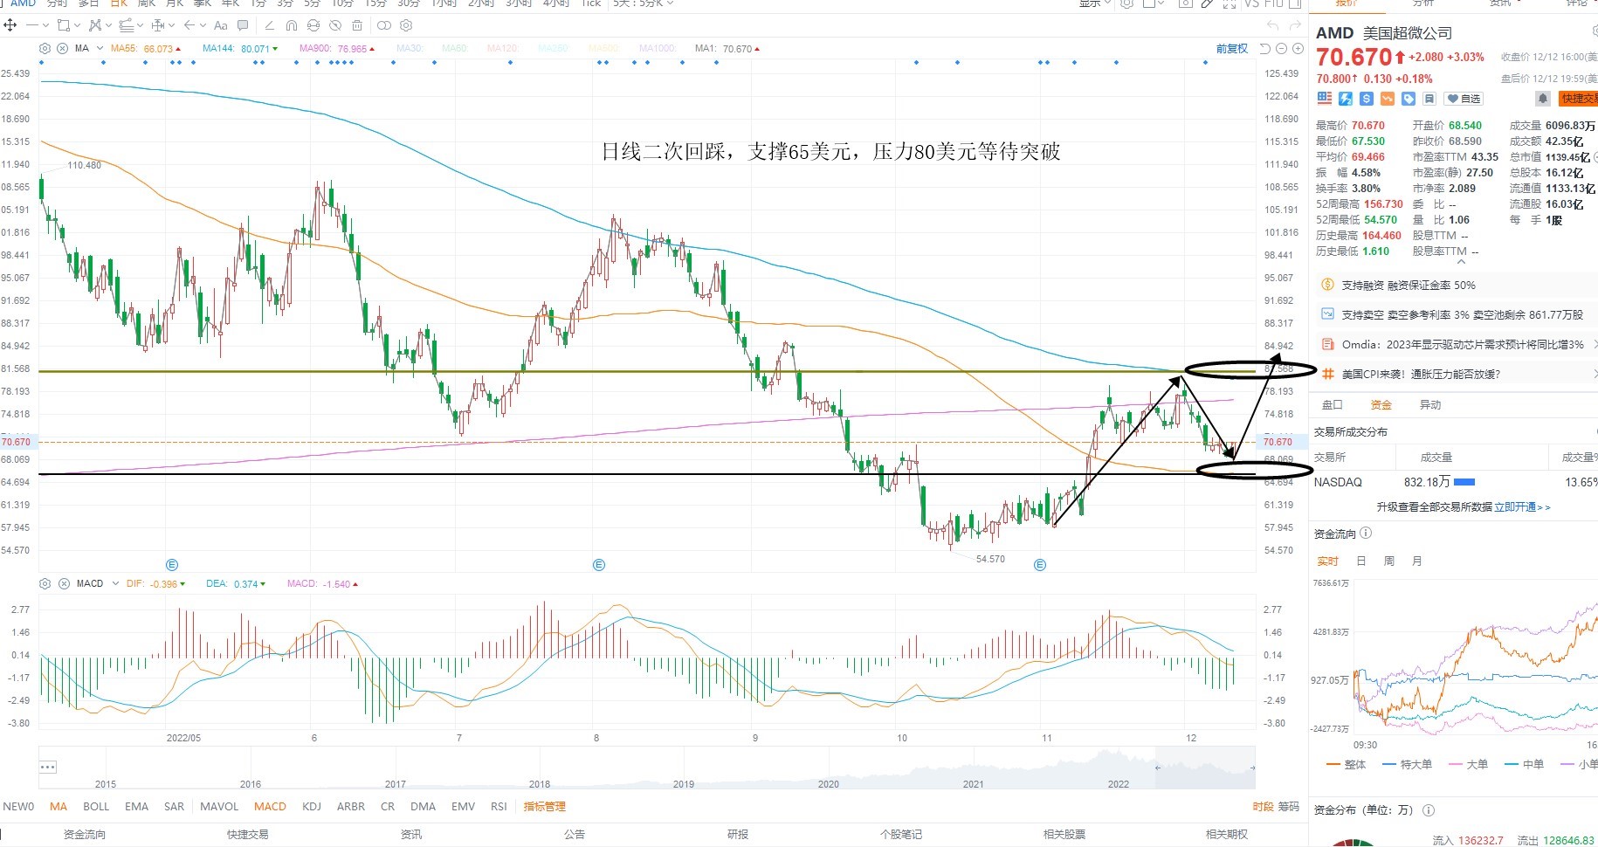This screenshot has height=847, width=1598.
Task: Open the 快捷交易 orange button
Action: pos(1579,99)
